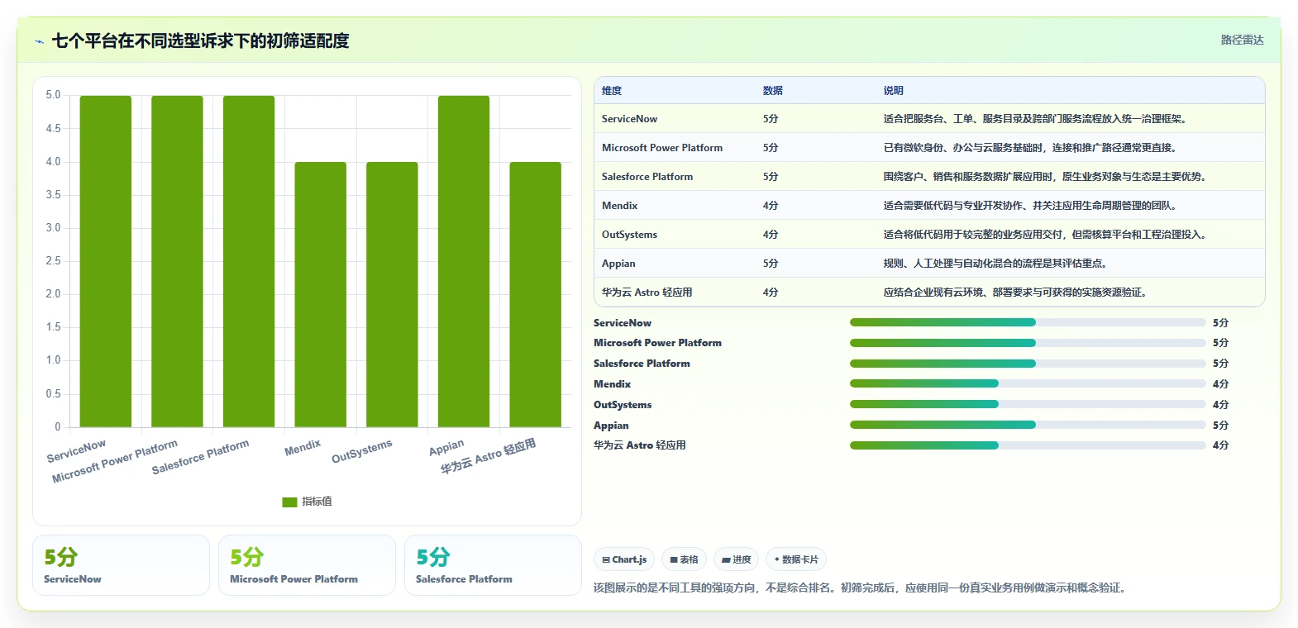The image size is (1298, 628).
Task: Select the Salesforce Platform table cell
Action: pos(647,177)
